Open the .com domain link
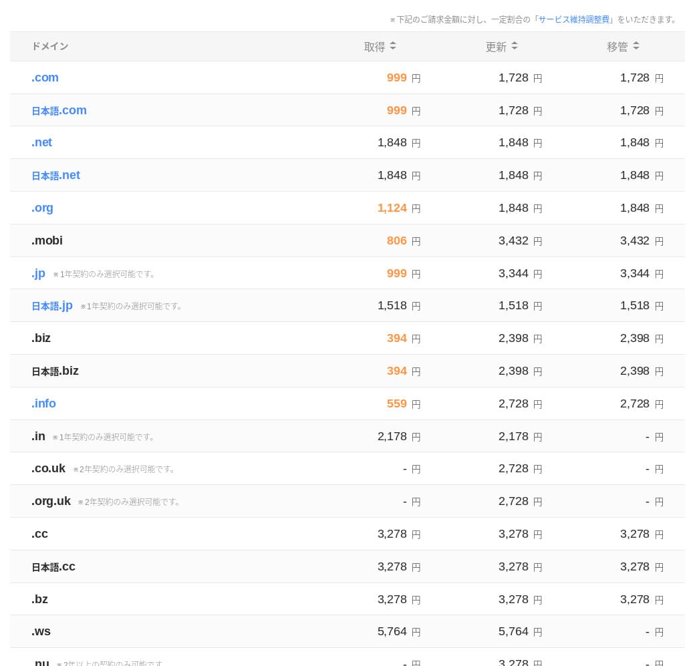 pyautogui.click(x=45, y=77)
